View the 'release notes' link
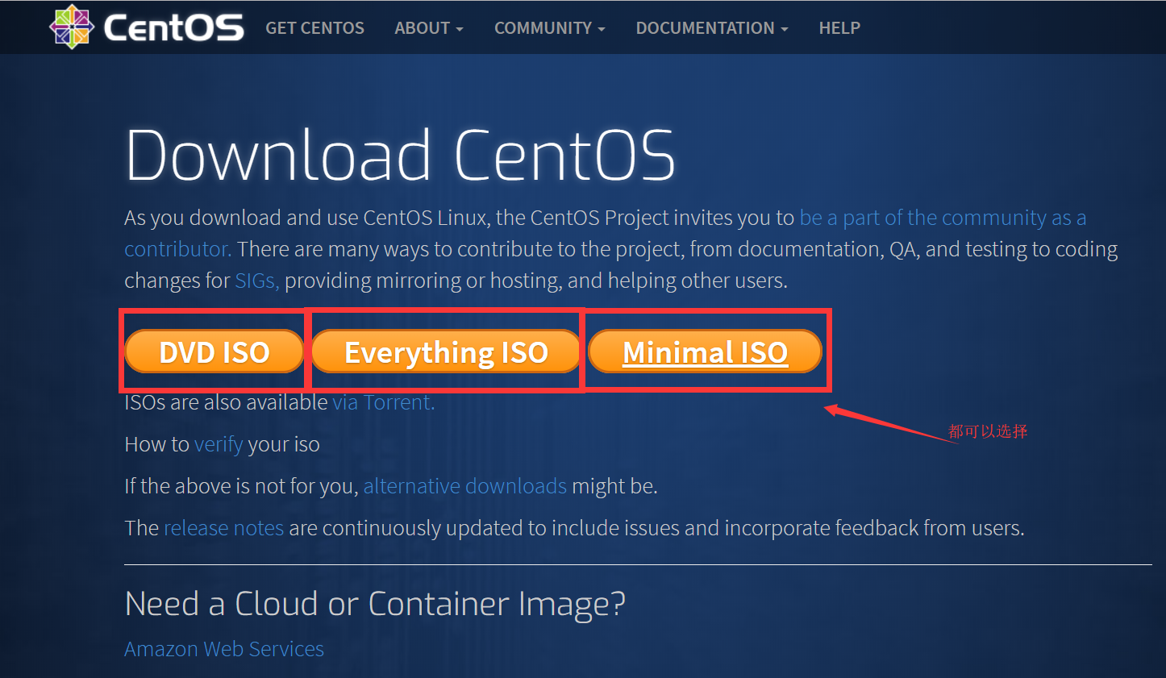Viewport: 1166px width, 678px height. pos(223,527)
